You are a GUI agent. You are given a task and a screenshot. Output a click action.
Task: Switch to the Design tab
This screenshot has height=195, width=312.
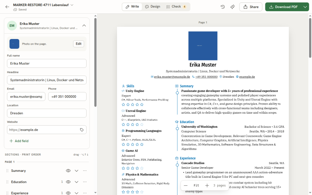click(153, 7)
